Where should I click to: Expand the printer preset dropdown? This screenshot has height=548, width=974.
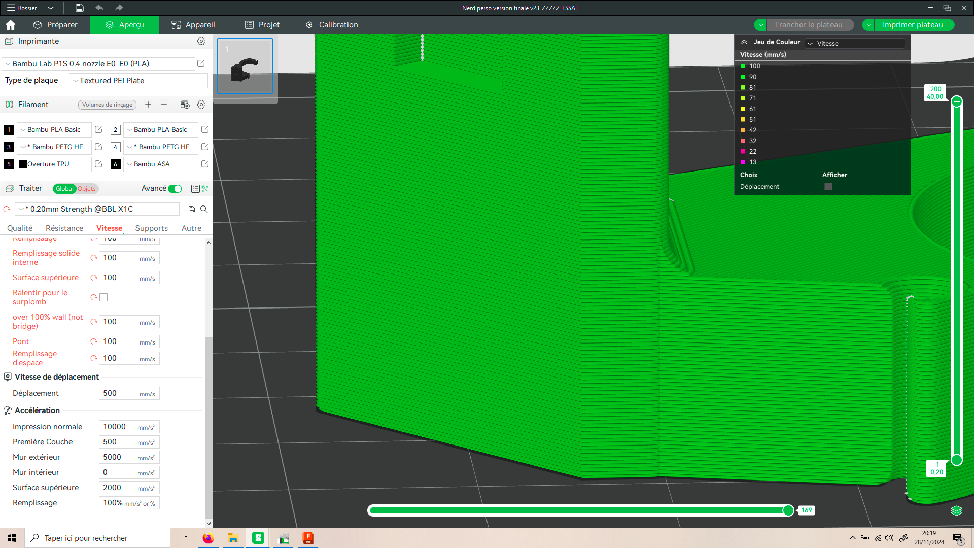pyautogui.click(x=98, y=64)
